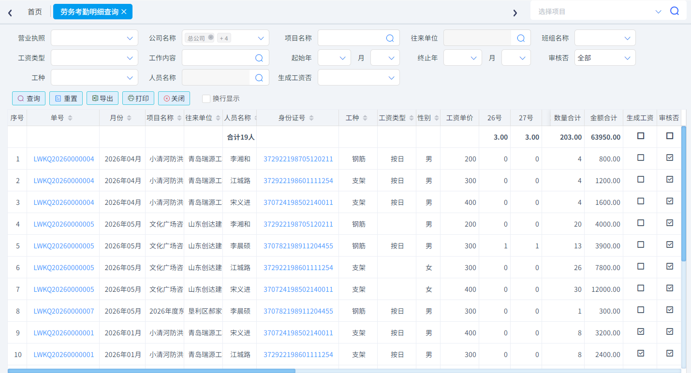
Task: Click the left tab navigation arrow
Action: tap(10, 13)
